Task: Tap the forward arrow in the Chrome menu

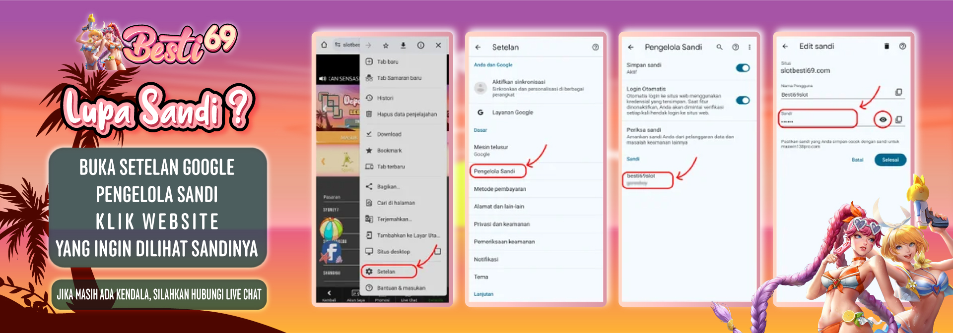Action: [x=368, y=45]
